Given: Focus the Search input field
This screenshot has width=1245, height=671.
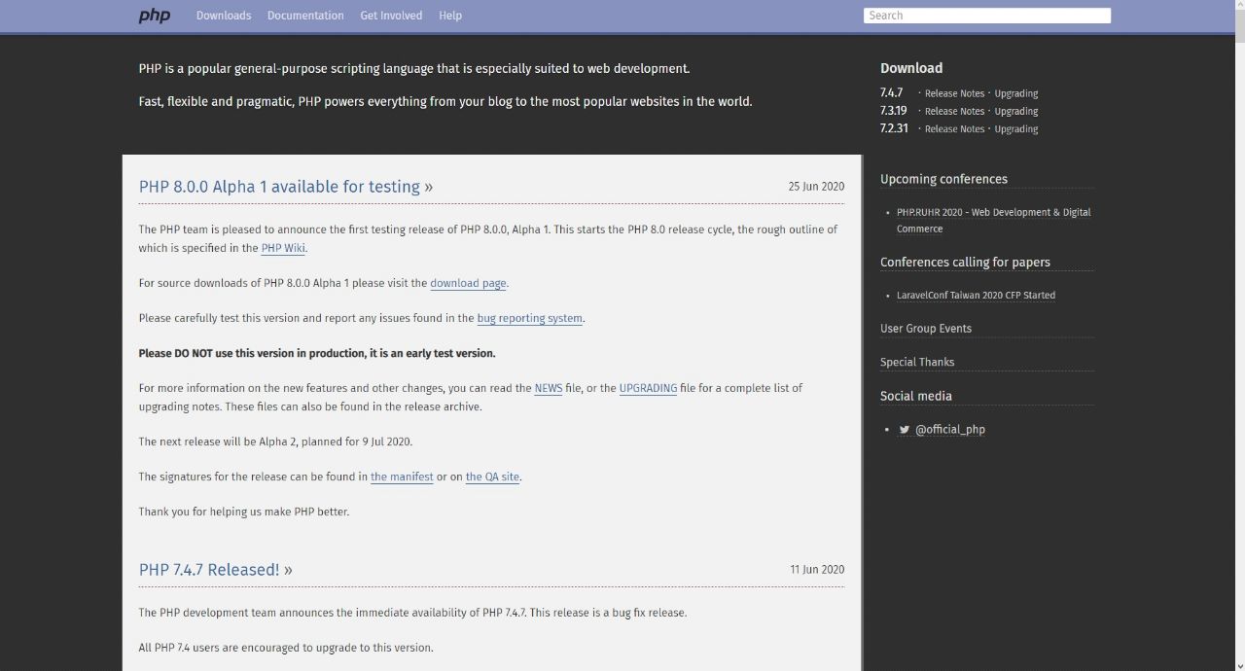Looking at the screenshot, I should point(987,16).
